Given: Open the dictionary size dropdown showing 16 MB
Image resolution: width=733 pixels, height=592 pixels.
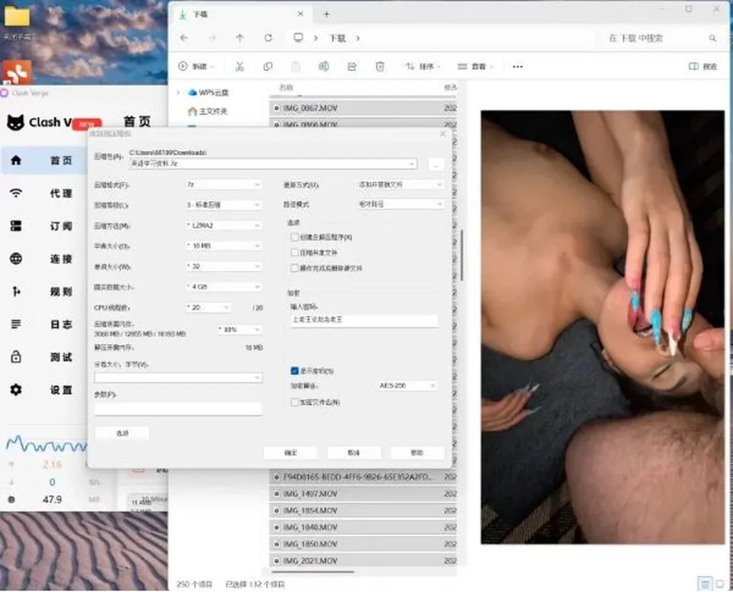Looking at the screenshot, I should coord(224,246).
